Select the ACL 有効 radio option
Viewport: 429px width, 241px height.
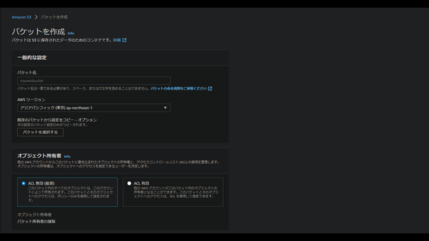point(129,183)
